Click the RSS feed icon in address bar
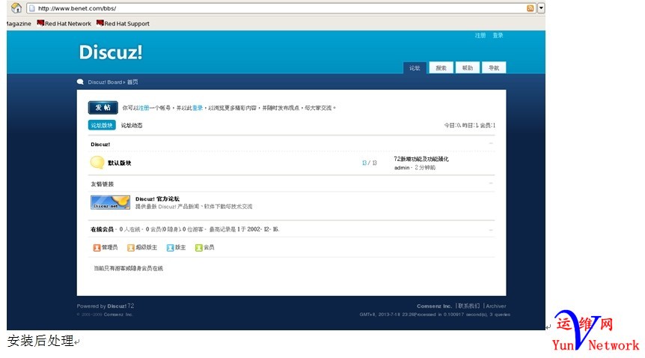The width and height of the screenshot is (645, 358). point(531,7)
